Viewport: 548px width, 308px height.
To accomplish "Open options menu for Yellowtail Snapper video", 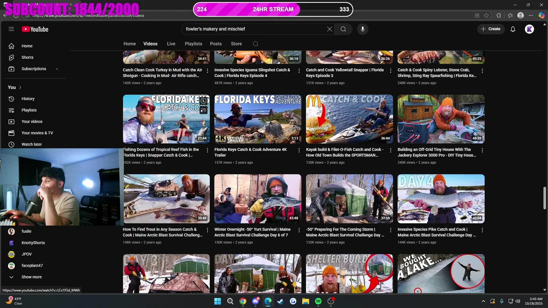I will tap(390, 71).
